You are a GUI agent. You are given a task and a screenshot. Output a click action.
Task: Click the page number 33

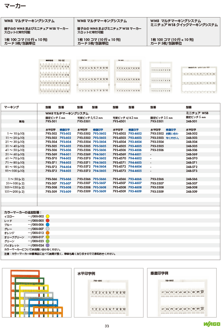point(107,326)
